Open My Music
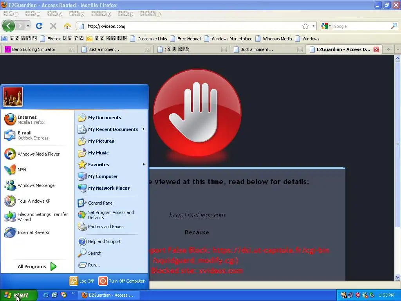Viewport: 401px width, 301px height. 112,153
